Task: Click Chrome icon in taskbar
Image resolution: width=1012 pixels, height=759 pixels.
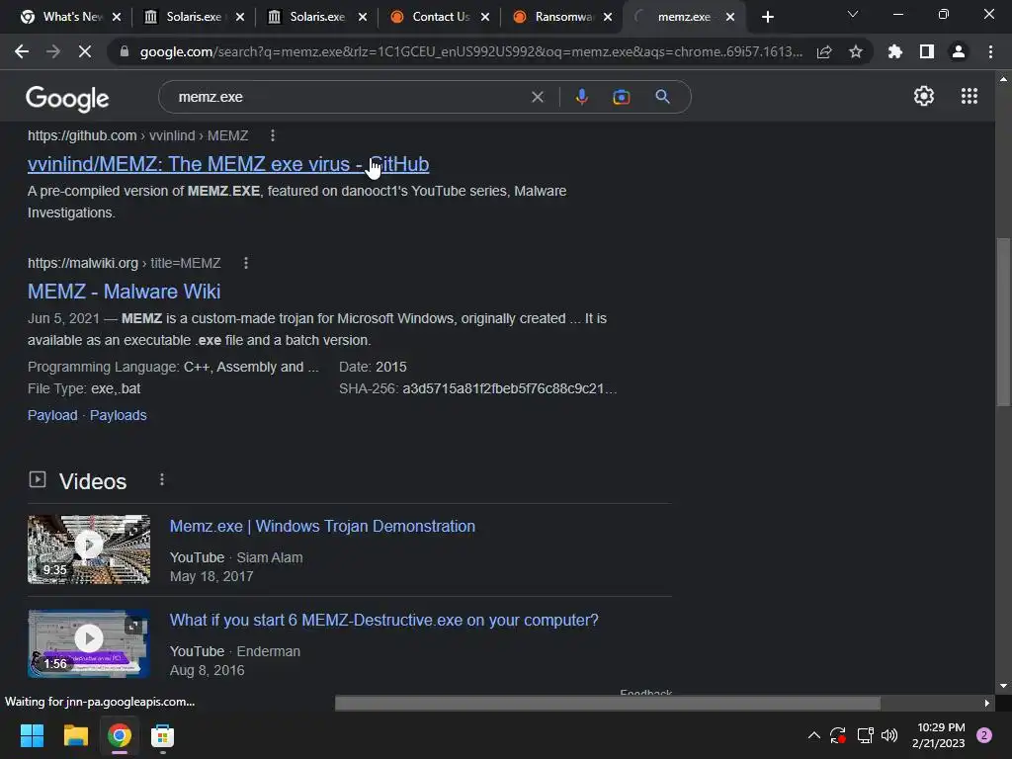Action: [x=120, y=735]
